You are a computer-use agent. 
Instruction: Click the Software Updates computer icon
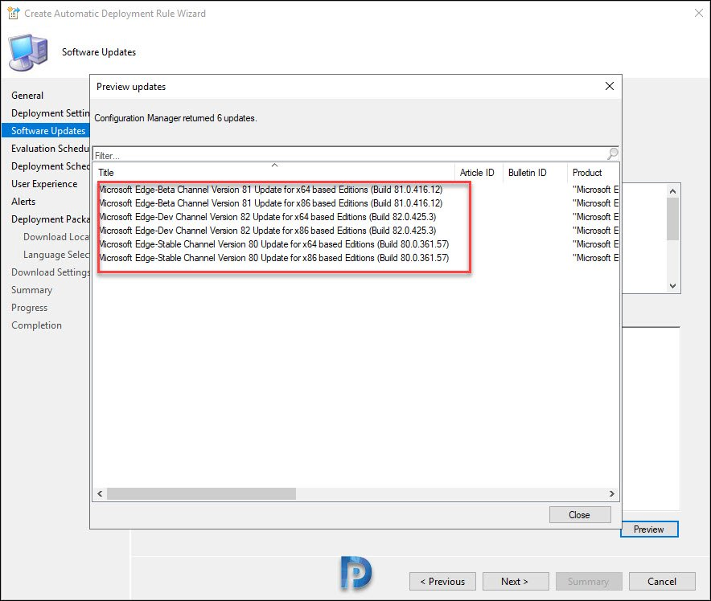click(28, 52)
